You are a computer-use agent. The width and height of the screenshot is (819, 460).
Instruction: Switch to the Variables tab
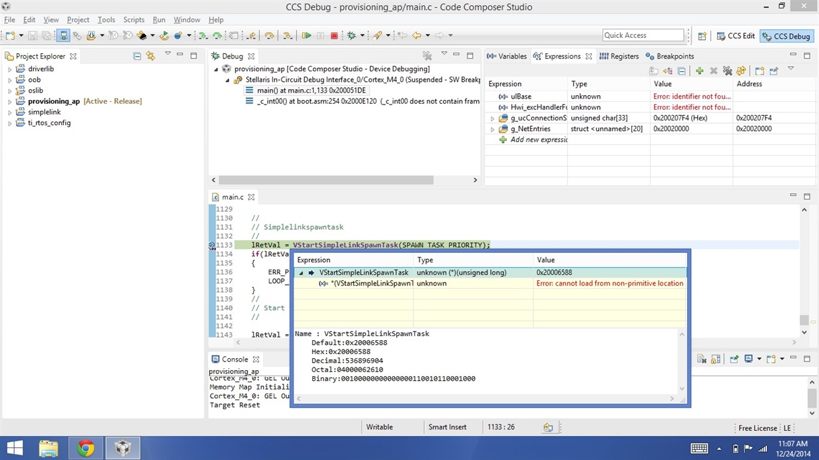coord(507,56)
